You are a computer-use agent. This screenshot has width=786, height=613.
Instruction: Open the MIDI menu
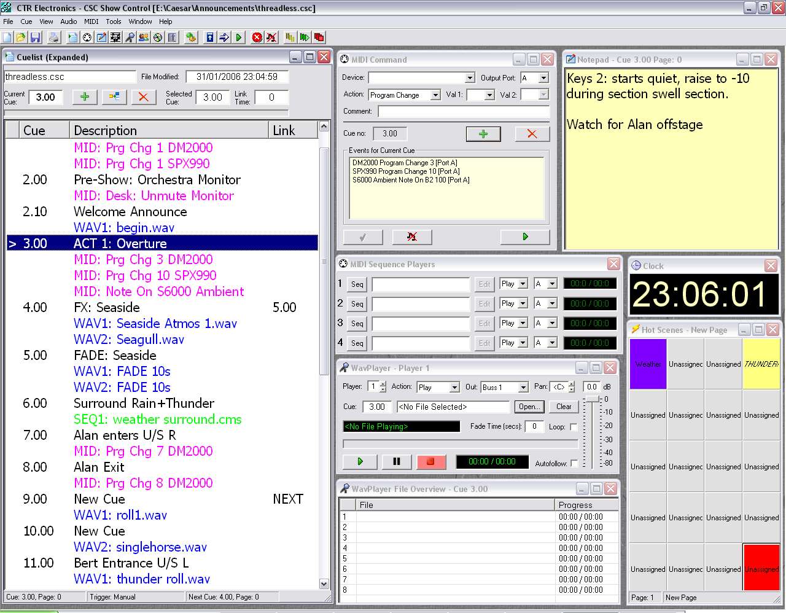tap(91, 21)
